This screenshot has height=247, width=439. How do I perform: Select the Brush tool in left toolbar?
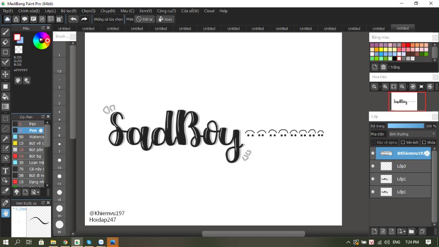point(5,32)
